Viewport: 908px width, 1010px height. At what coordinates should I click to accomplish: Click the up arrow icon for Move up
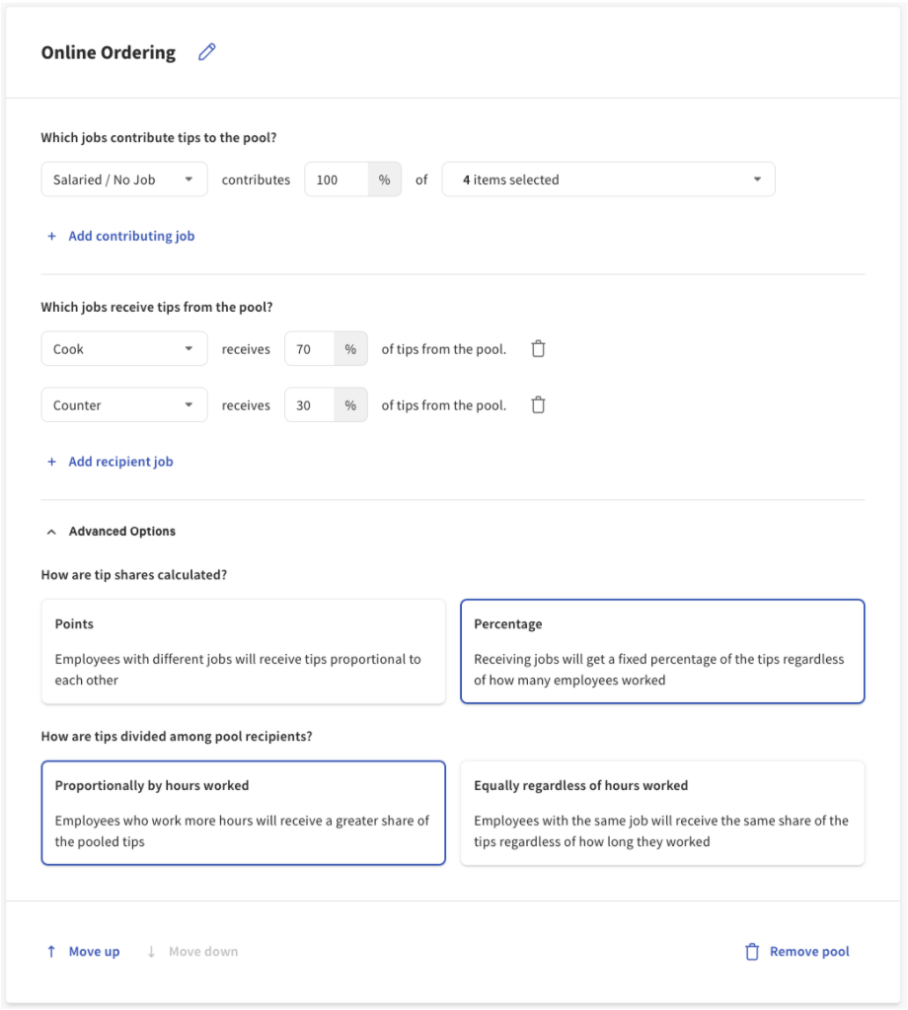point(51,952)
